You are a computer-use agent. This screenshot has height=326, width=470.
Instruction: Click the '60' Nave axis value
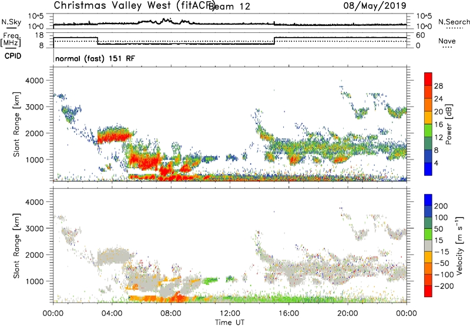(x=420, y=35)
